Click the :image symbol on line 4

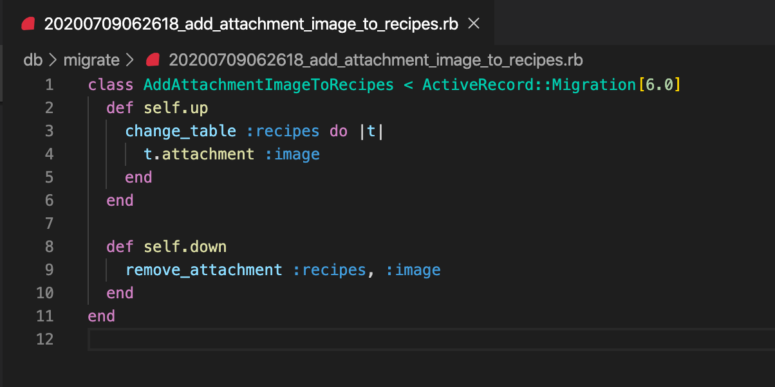click(292, 154)
